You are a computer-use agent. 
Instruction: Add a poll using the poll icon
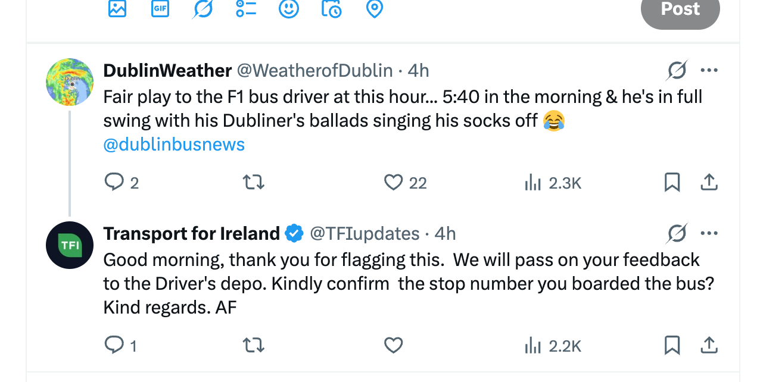point(246,8)
